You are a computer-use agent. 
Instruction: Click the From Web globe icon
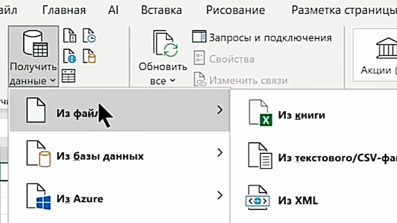(x=69, y=56)
